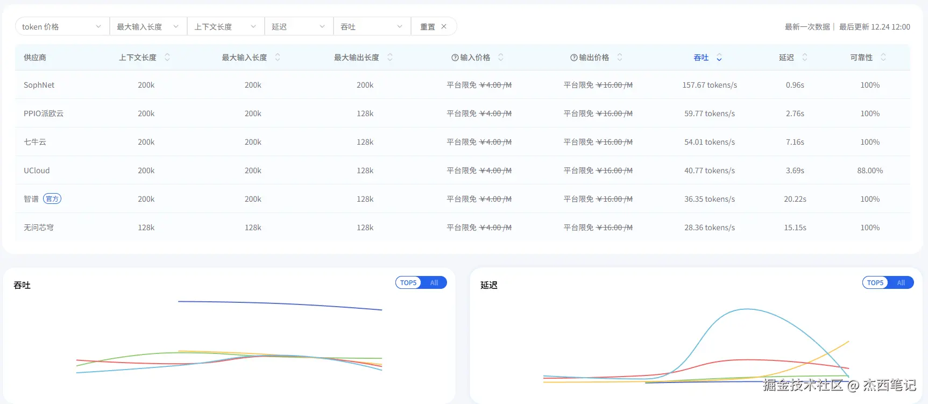Click the 供应商 column header
Viewport: 928px width, 404px height.
click(35, 58)
